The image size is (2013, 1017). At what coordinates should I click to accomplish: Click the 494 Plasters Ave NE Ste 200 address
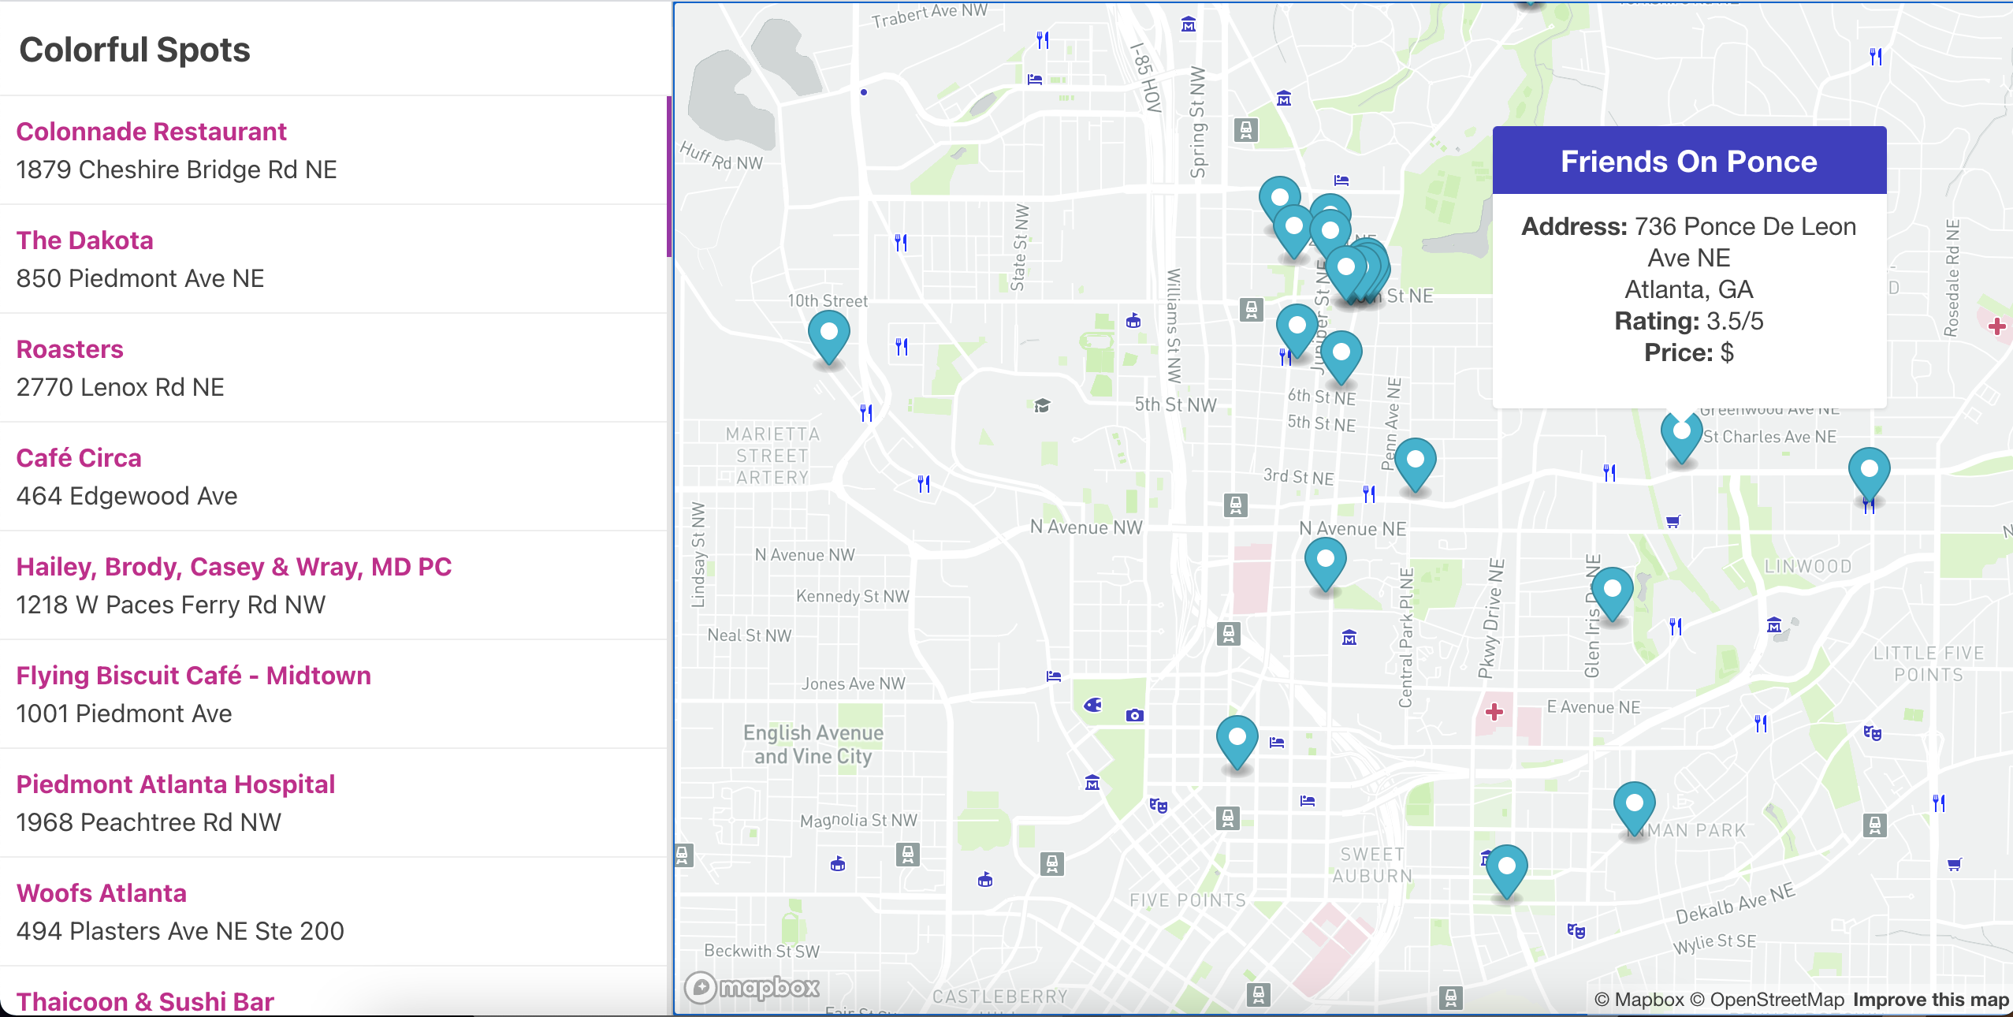click(180, 931)
